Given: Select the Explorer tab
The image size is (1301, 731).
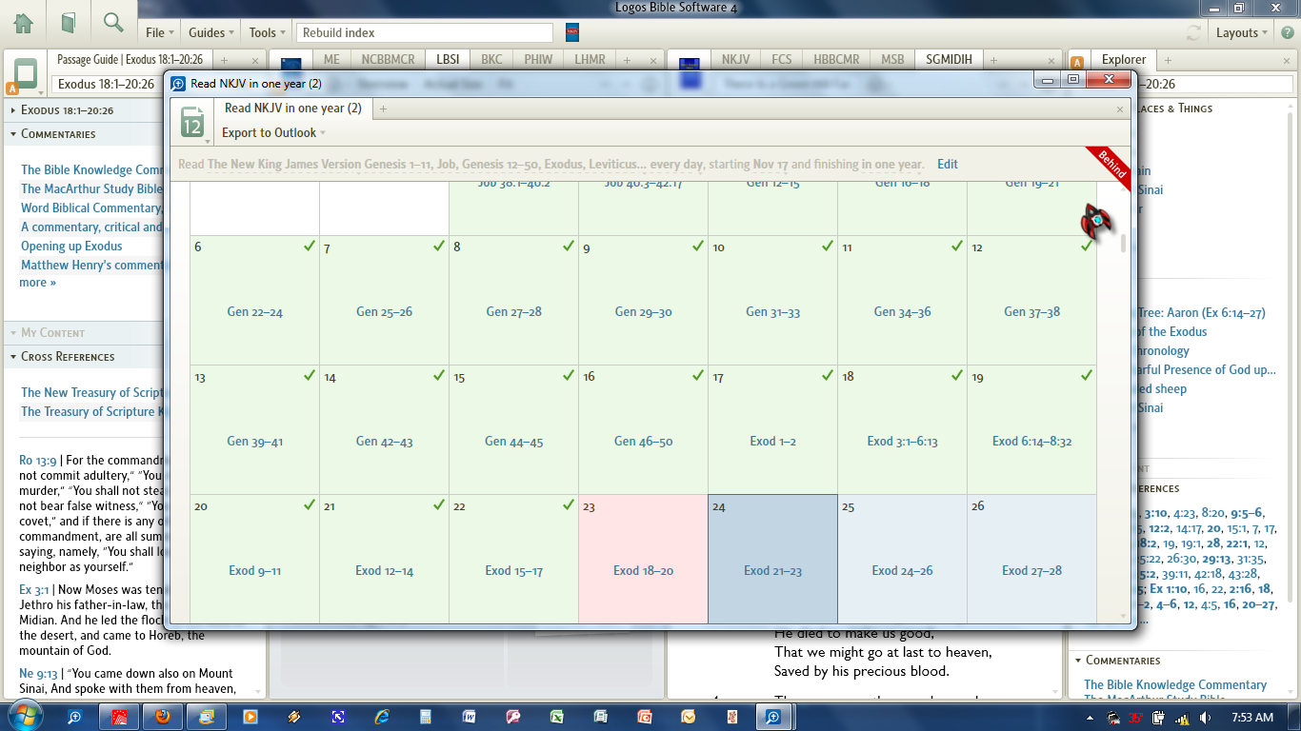Looking at the screenshot, I should coord(1124,59).
